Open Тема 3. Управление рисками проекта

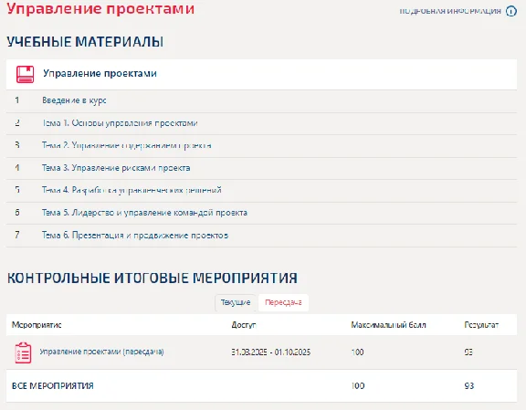tap(116, 168)
